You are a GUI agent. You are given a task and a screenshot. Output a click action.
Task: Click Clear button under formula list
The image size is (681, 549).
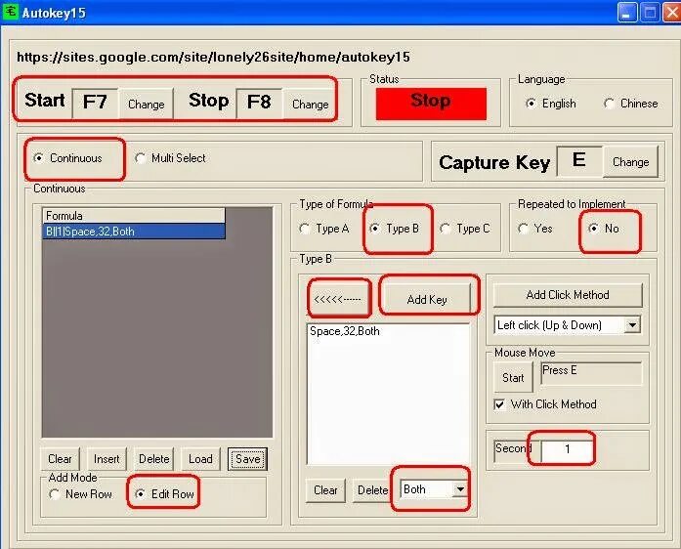60,459
